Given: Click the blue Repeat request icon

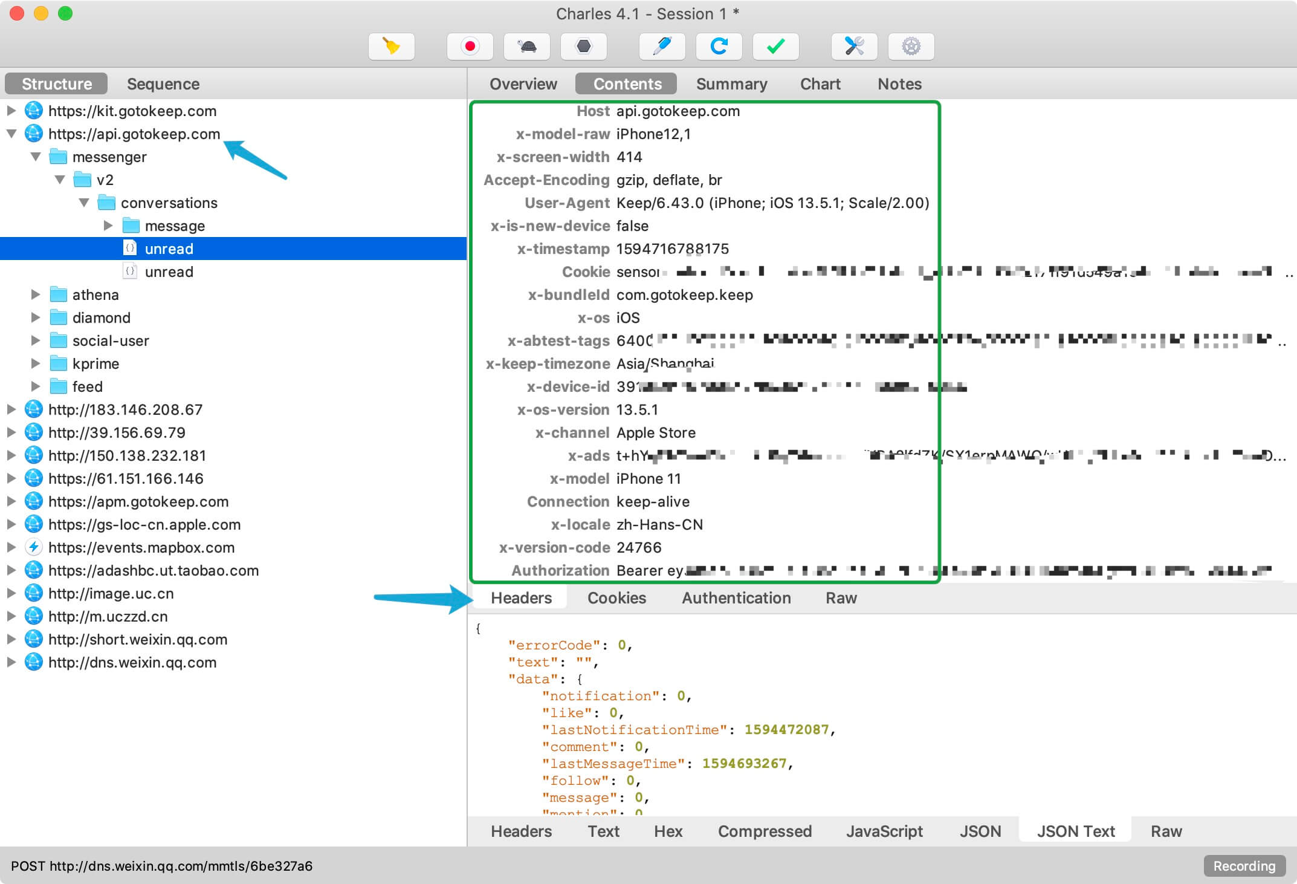Looking at the screenshot, I should point(719,47).
